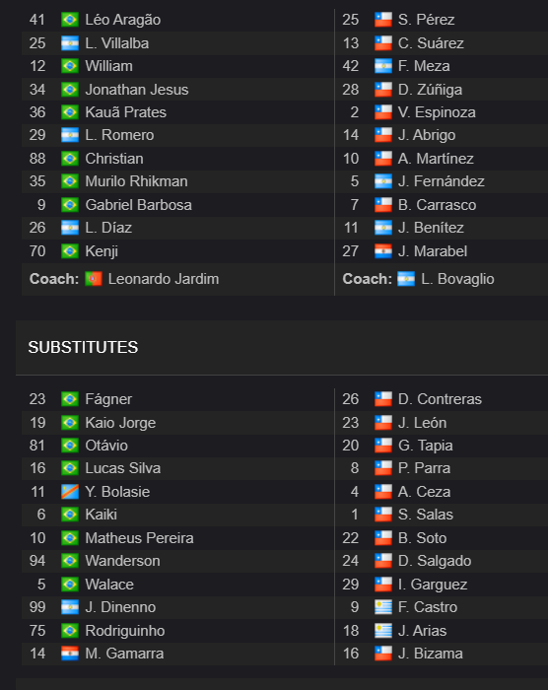This screenshot has height=690, width=548.
Task: Click Uruguay flag beside F. Castro
Action: [383, 607]
